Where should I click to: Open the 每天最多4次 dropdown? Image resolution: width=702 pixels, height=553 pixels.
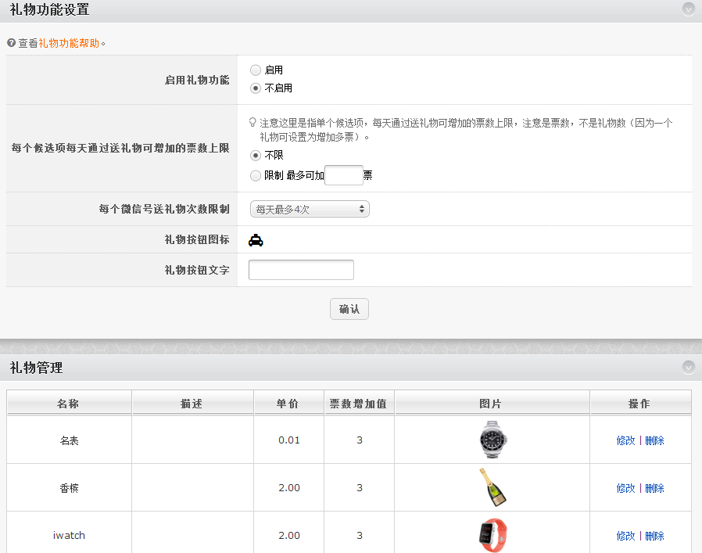309,209
